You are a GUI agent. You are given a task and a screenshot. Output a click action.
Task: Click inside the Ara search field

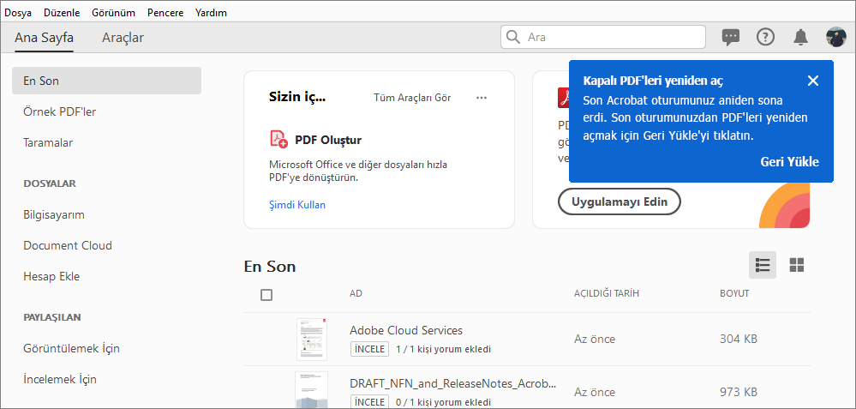coord(603,37)
